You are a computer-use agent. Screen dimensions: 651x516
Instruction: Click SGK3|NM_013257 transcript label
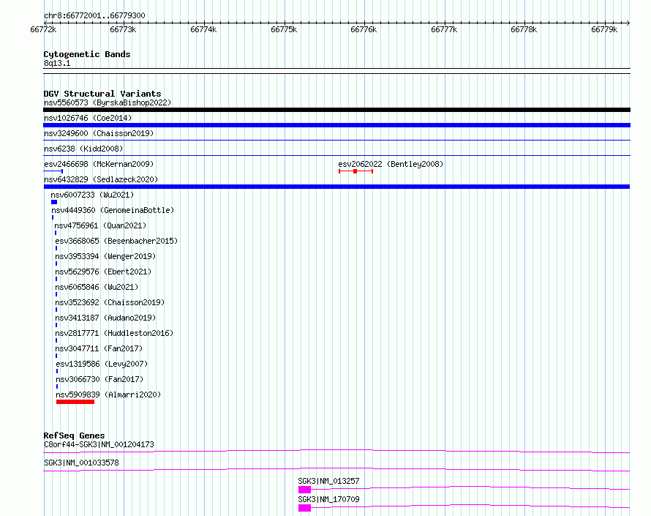point(329,481)
